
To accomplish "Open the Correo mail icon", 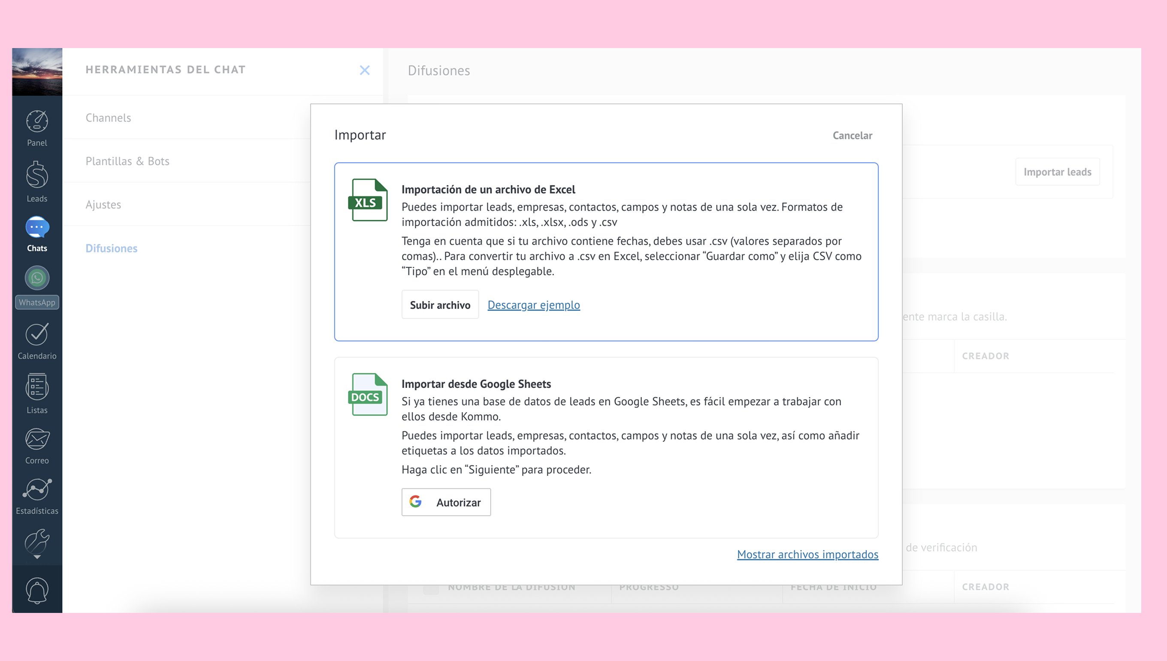I will click(x=37, y=440).
